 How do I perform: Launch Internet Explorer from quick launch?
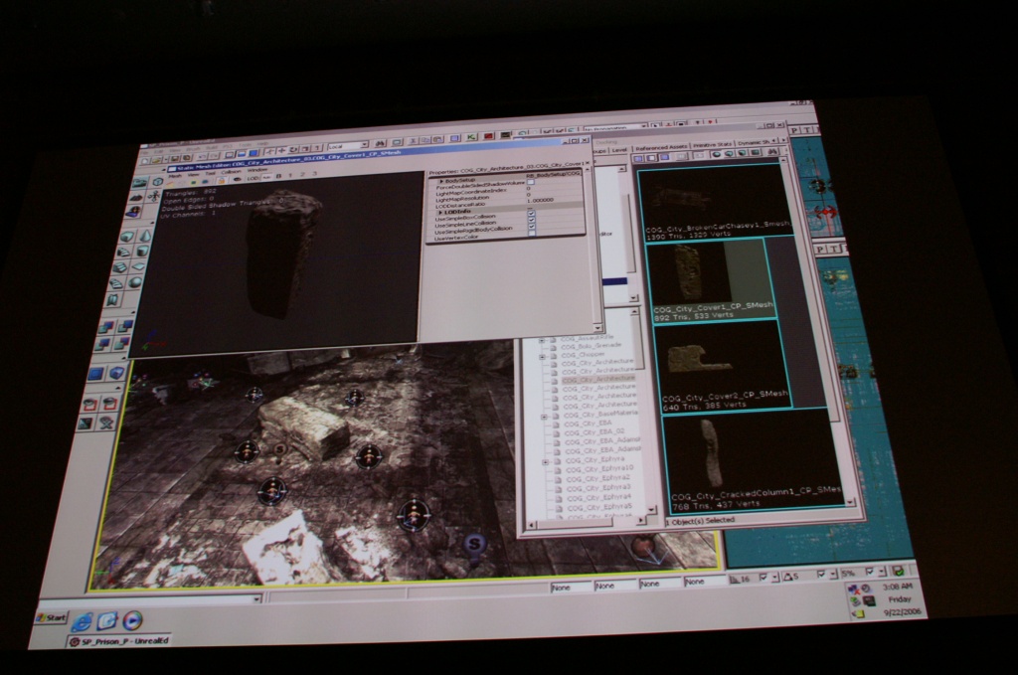[83, 620]
